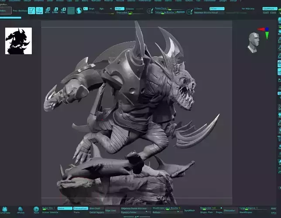
Task: Switch to the Mover transform tool
Action: coord(48,10)
